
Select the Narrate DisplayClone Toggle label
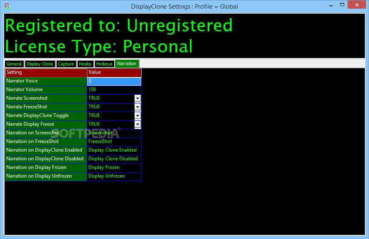tap(46, 116)
